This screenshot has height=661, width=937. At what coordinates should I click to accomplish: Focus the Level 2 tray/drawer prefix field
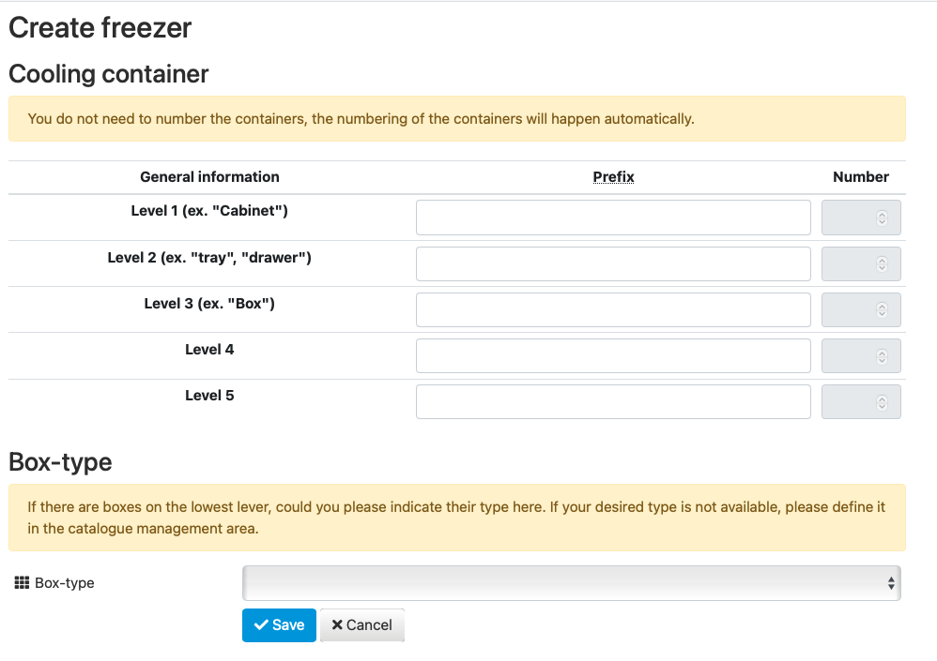point(613,263)
